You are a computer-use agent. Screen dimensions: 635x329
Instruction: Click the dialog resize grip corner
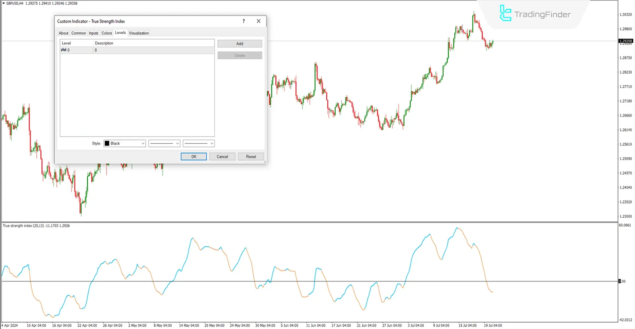click(x=265, y=162)
